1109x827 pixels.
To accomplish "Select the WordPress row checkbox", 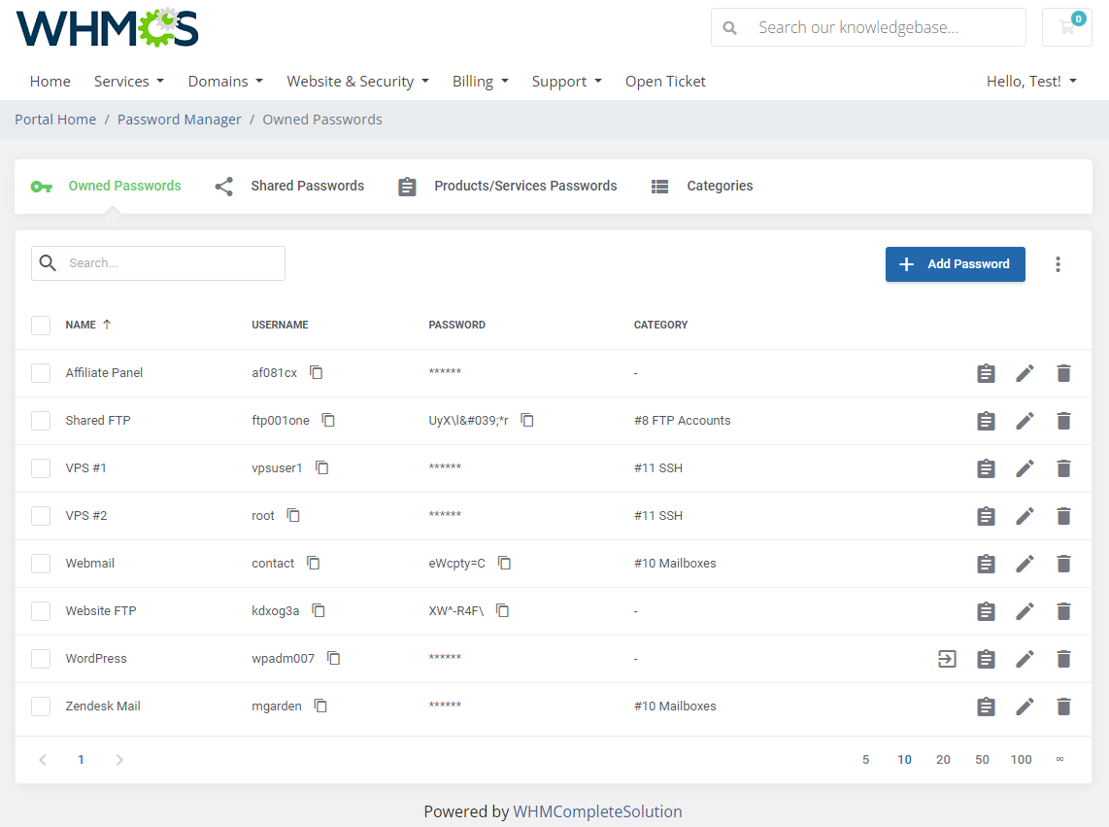I will pyautogui.click(x=41, y=659).
